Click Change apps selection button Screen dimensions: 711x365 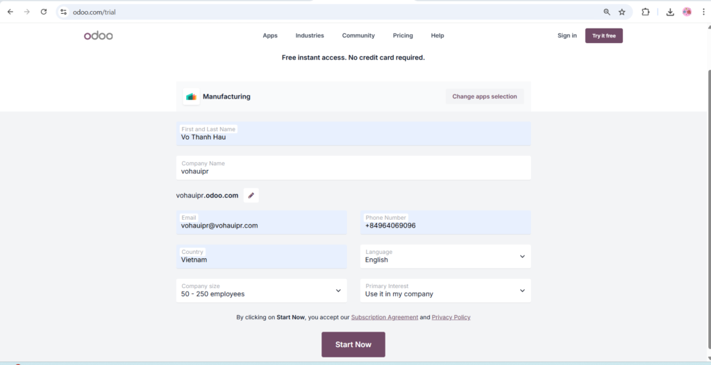click(x=485, y=96)
